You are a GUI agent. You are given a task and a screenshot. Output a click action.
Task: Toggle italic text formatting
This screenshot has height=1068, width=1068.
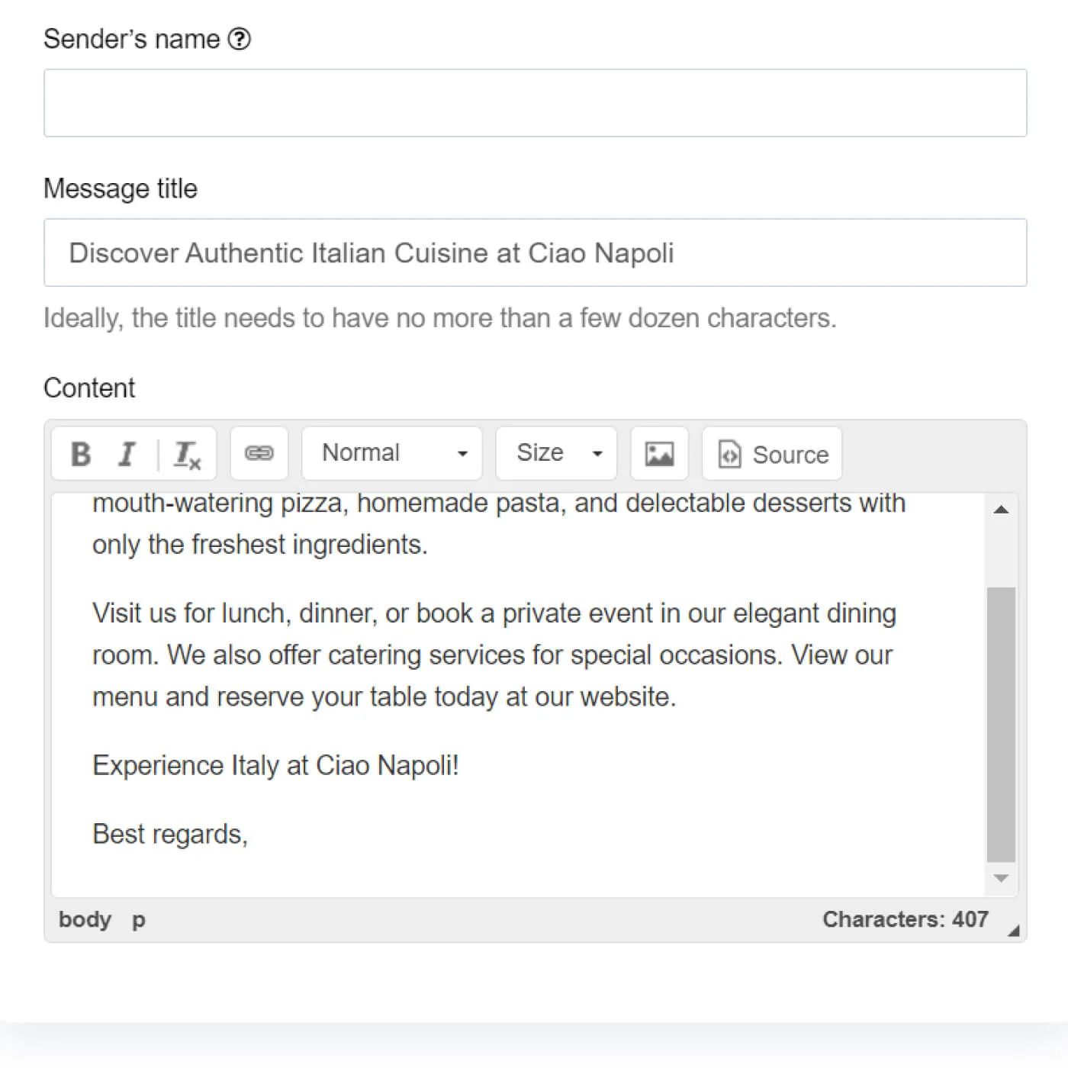pos(127,454)
